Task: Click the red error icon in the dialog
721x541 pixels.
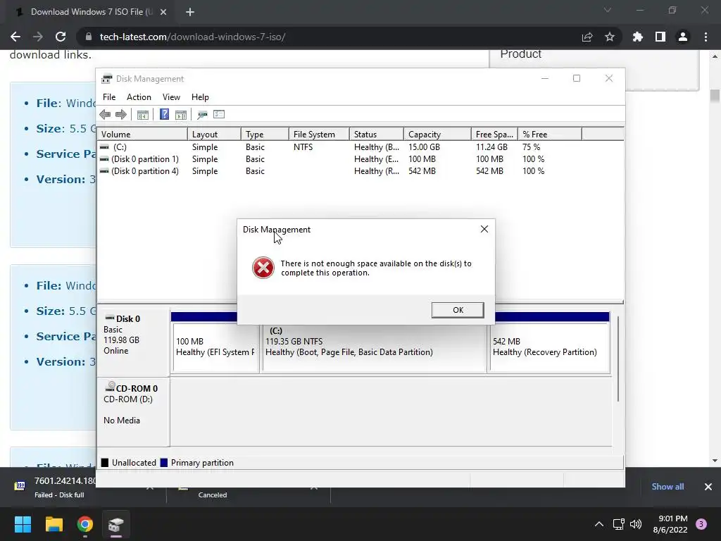Action: tap(263, 268)
